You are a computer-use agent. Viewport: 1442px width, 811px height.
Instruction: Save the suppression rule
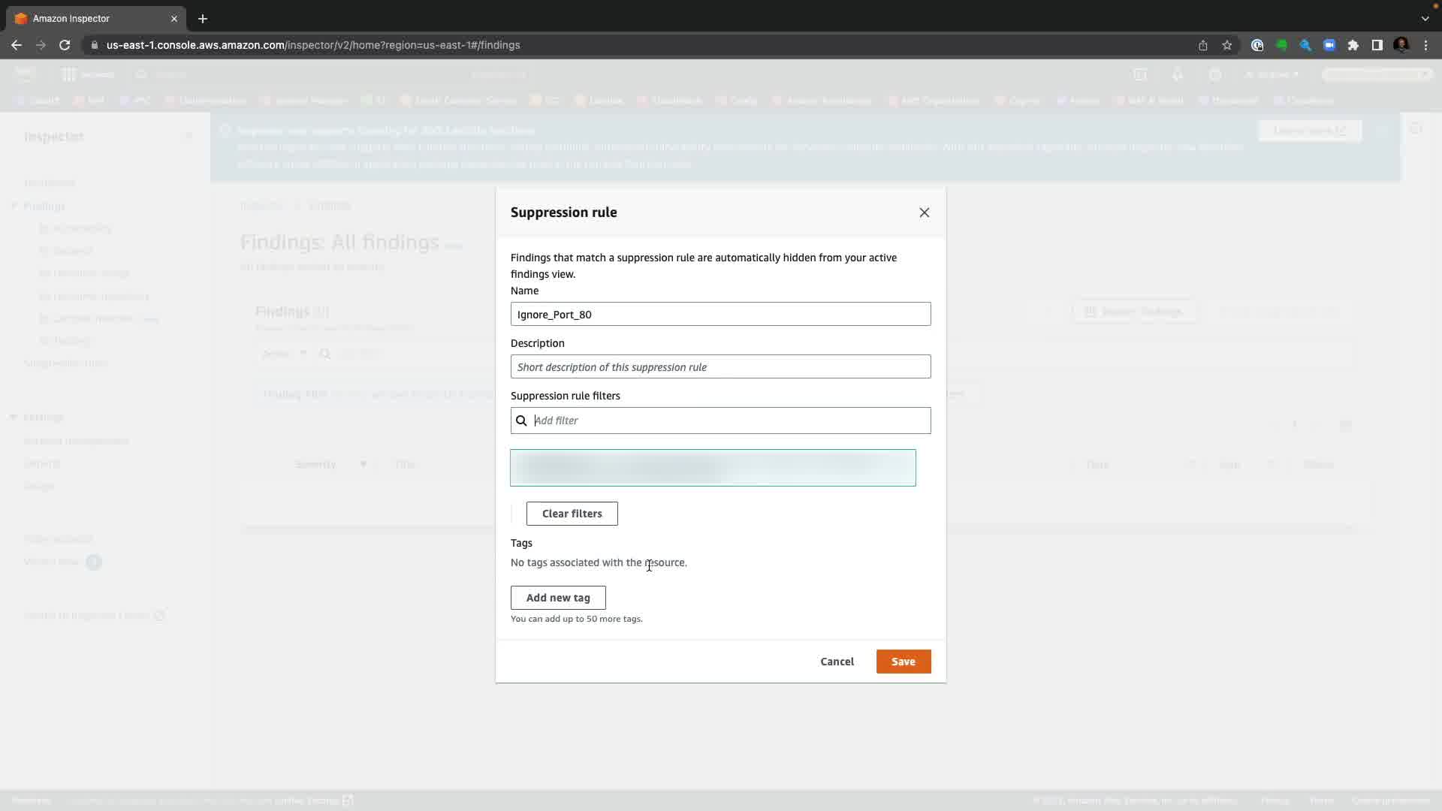click(x=903, y=662)
